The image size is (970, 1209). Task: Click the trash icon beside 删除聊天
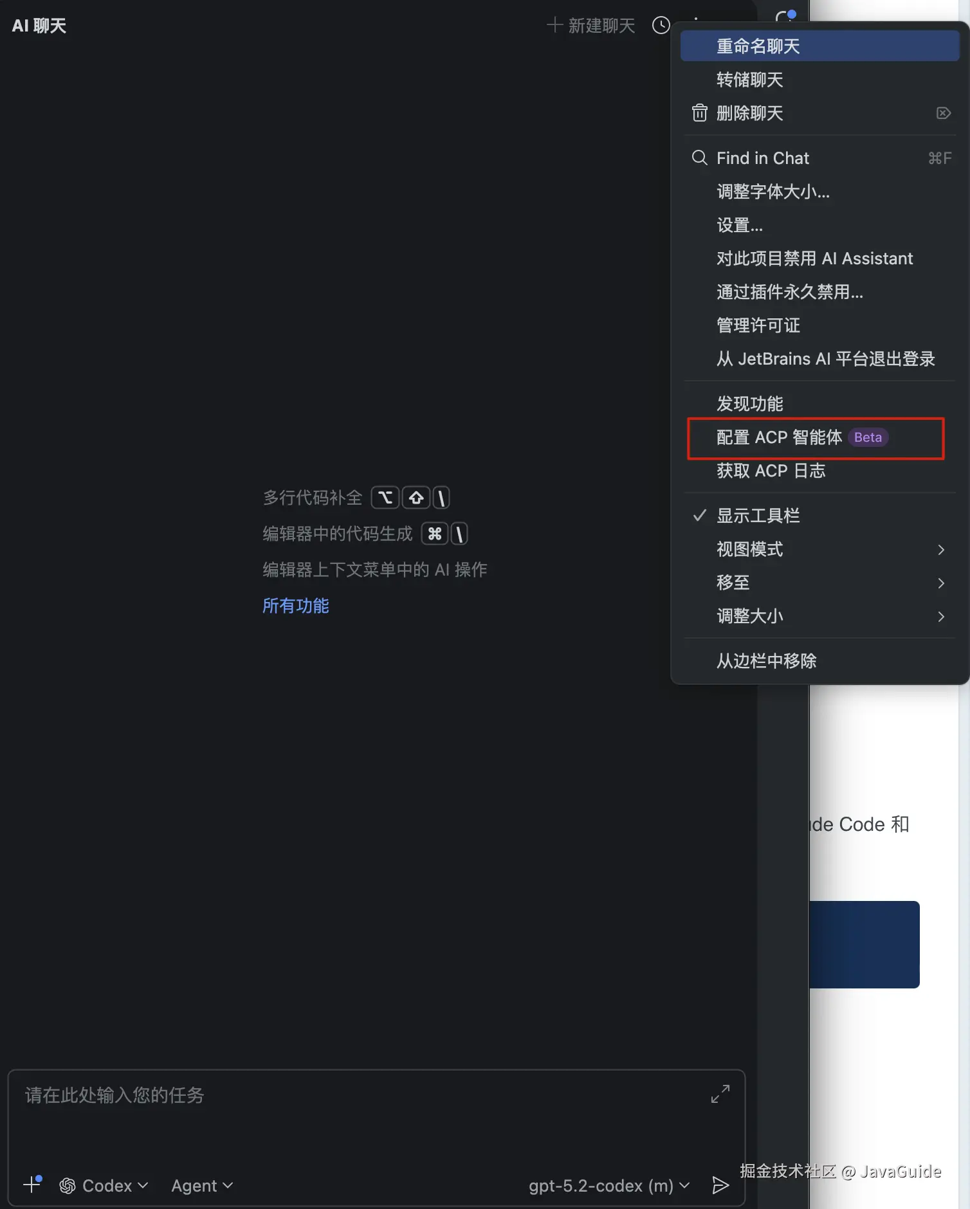699,113
